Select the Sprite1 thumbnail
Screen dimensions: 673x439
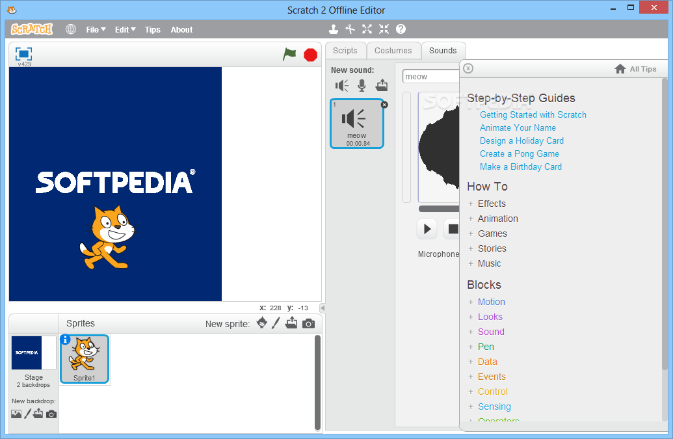(x=85, y=359)
